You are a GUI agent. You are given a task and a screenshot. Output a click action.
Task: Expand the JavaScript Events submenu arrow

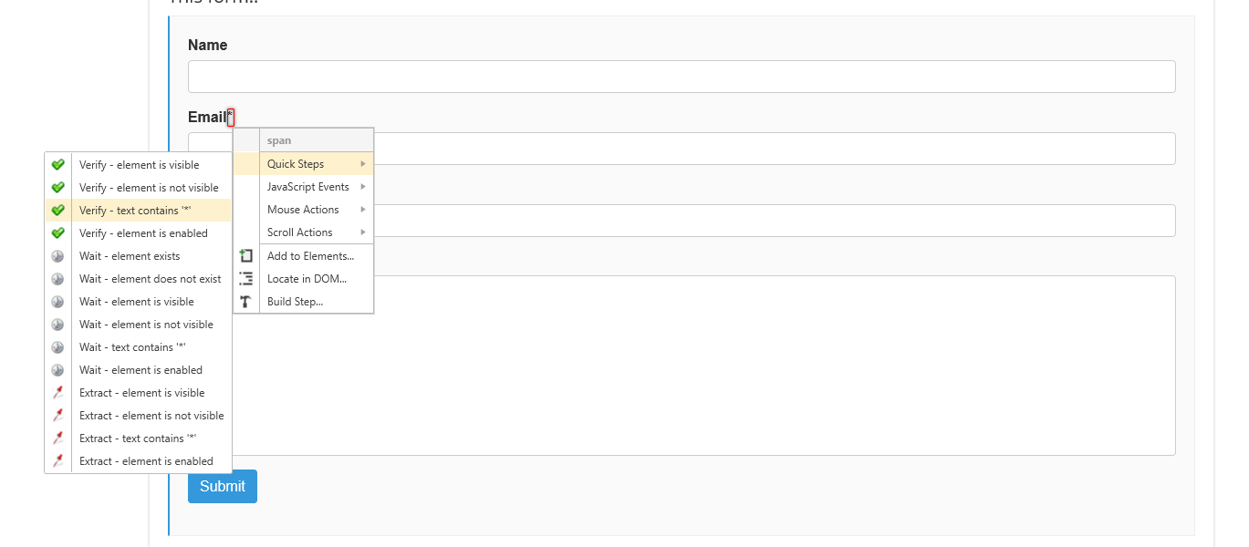[x=363, y=187]
